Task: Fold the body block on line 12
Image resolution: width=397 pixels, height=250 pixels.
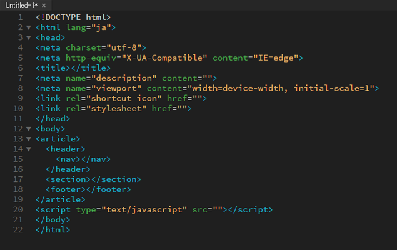Action: 28,129
